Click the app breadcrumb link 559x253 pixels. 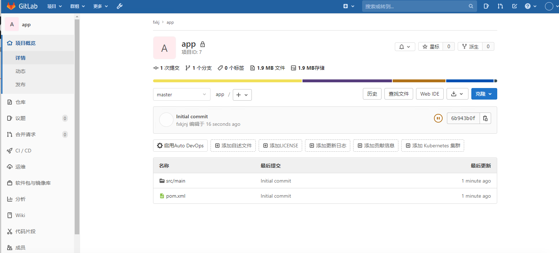coord(170,22)
